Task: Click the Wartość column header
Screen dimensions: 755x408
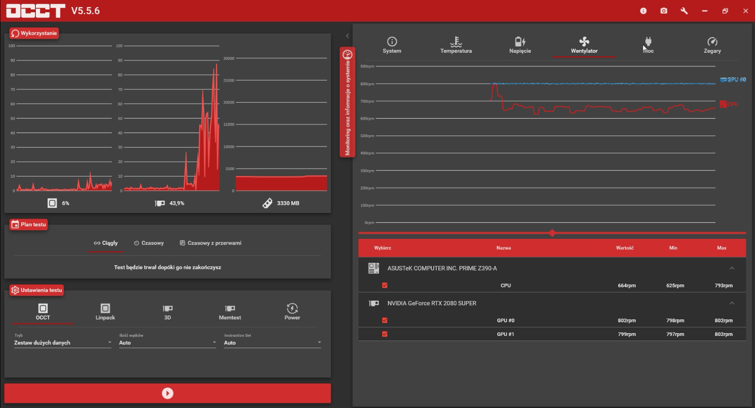Action: 625,248
